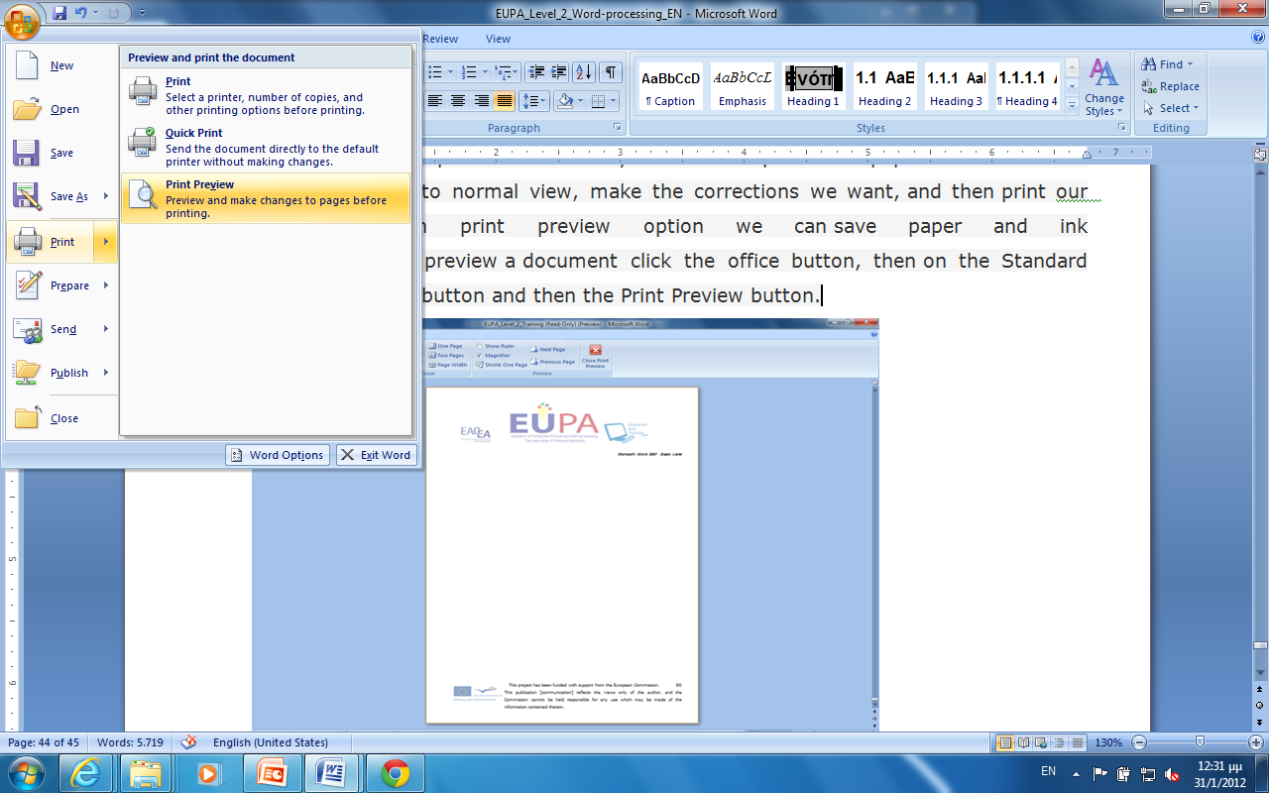Expand the Print submenu arrow
Screen dimensions: 1269x793
[106, 242]
